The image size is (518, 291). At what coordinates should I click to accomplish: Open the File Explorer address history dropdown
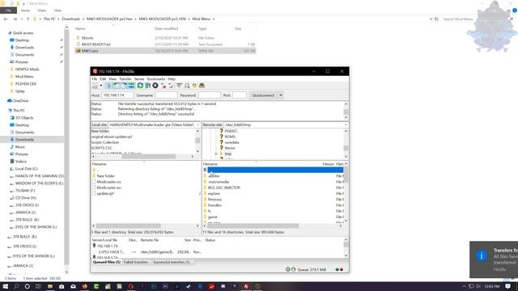coord(431,19)
